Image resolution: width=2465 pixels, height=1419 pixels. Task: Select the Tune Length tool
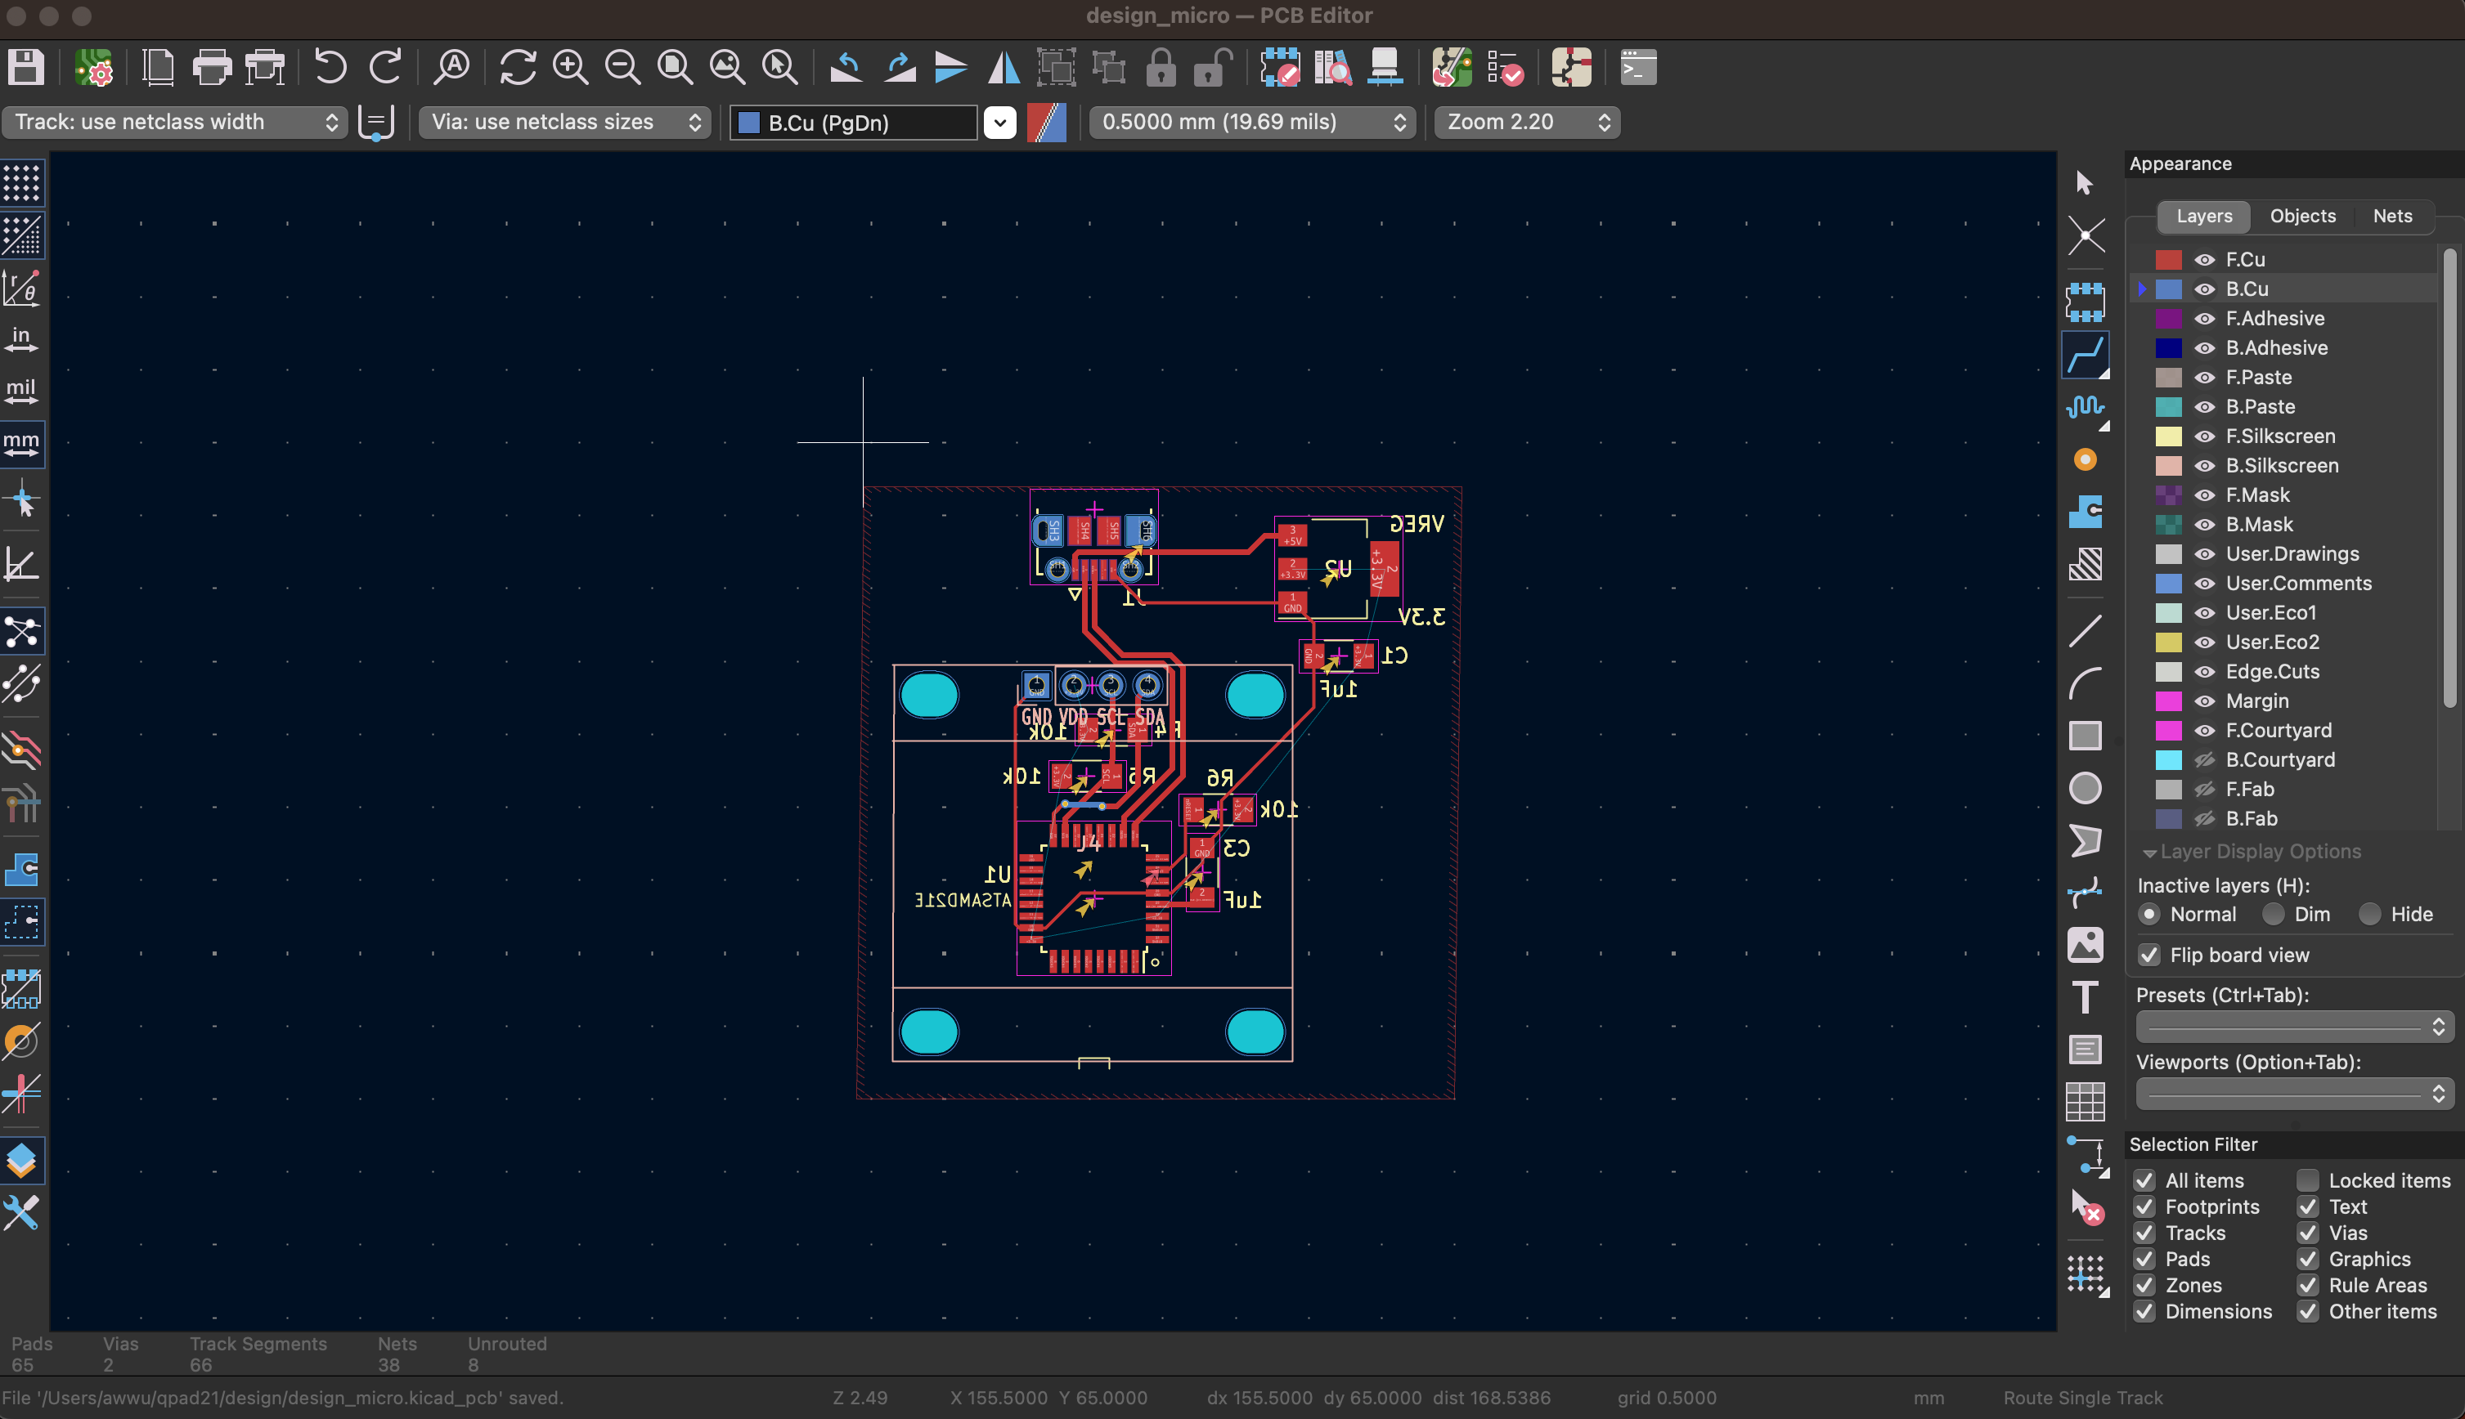coord(2086,407)
